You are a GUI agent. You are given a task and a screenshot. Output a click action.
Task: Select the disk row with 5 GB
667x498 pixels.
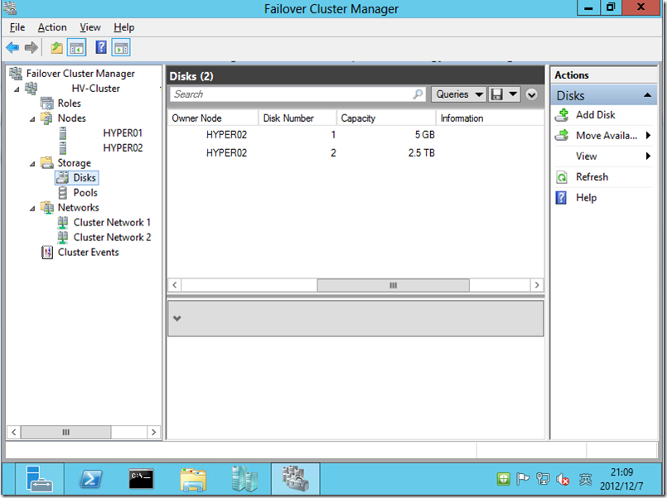(355, 135)
